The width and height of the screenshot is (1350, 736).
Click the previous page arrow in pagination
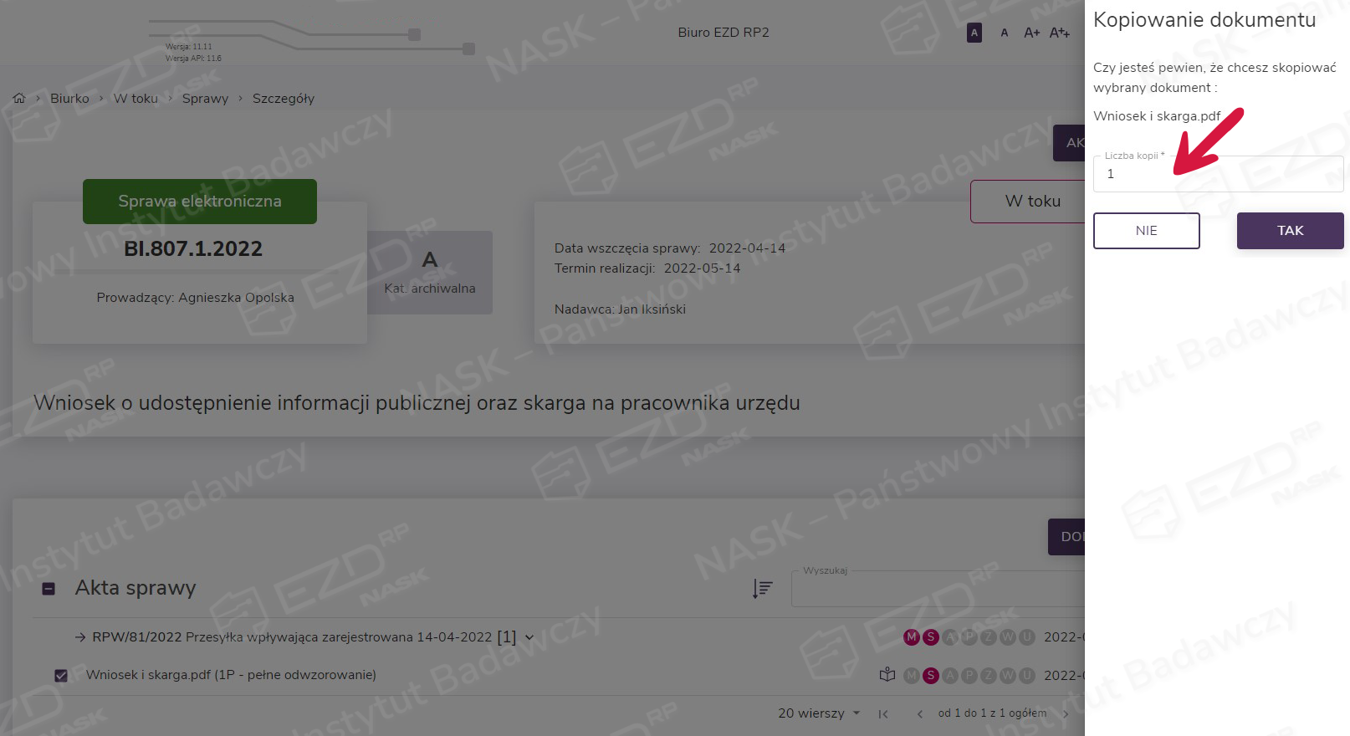pyautogui.click(x=920, y=713)
